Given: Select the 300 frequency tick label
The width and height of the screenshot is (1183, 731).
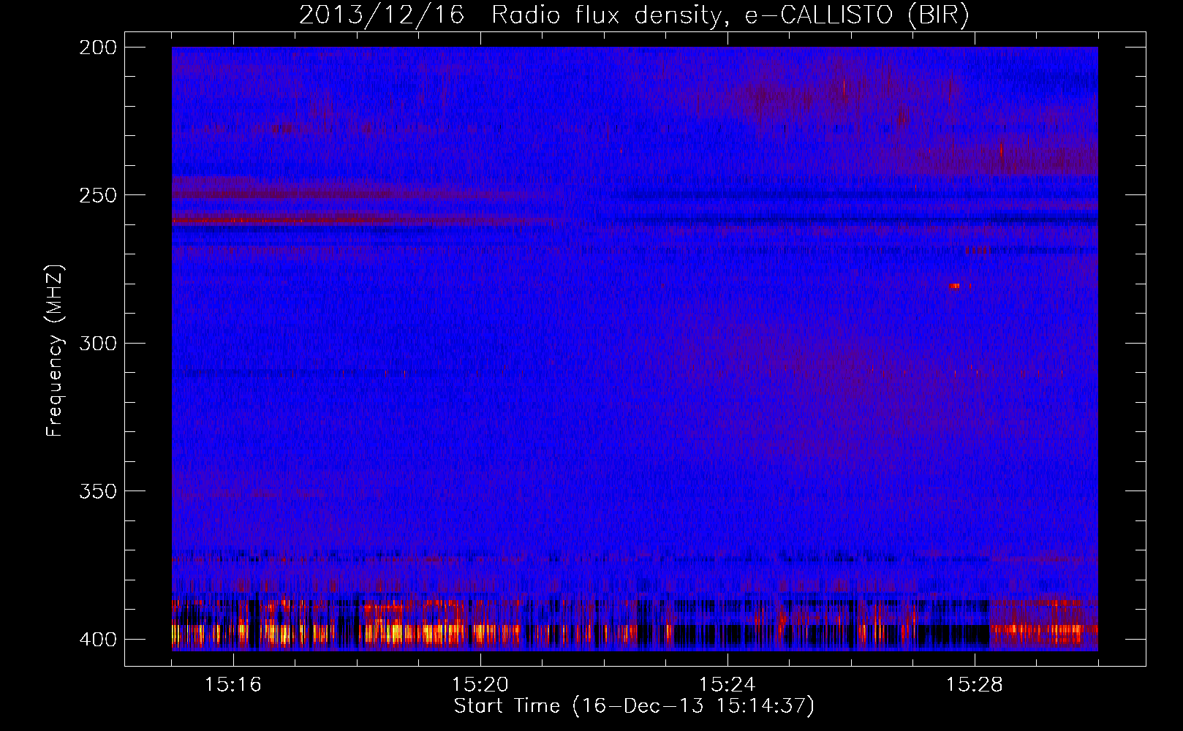Looking at the screenshot, I should tap(97, 343).
